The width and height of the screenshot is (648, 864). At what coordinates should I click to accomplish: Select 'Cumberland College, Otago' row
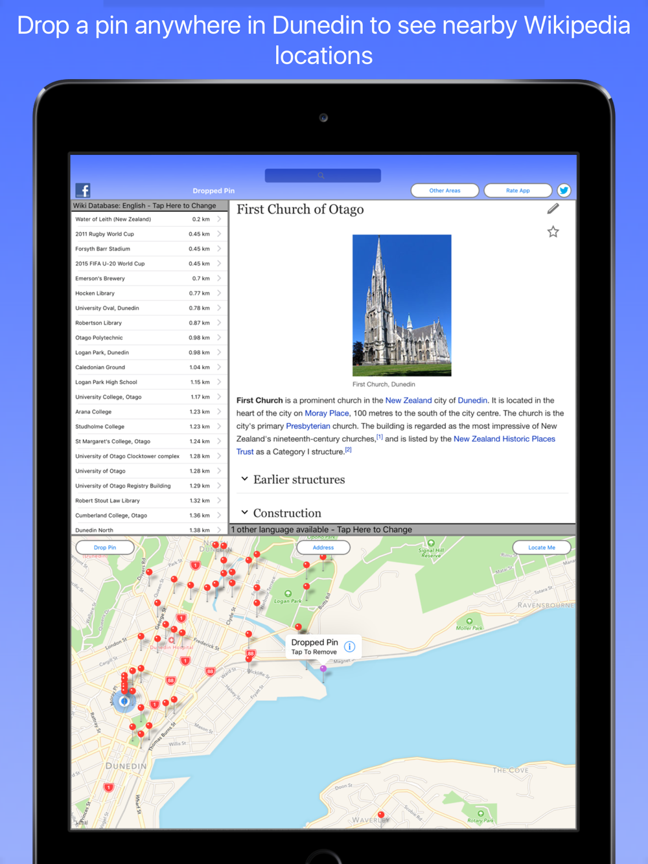[x=149, y=516]
